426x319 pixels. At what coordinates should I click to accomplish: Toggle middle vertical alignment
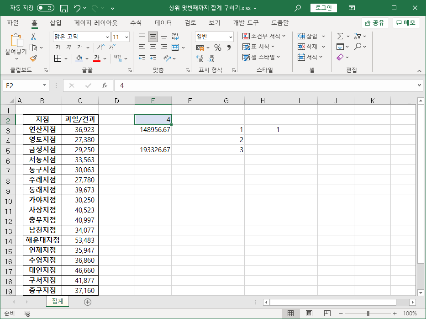pyautogui.click(x=153, y=37)
